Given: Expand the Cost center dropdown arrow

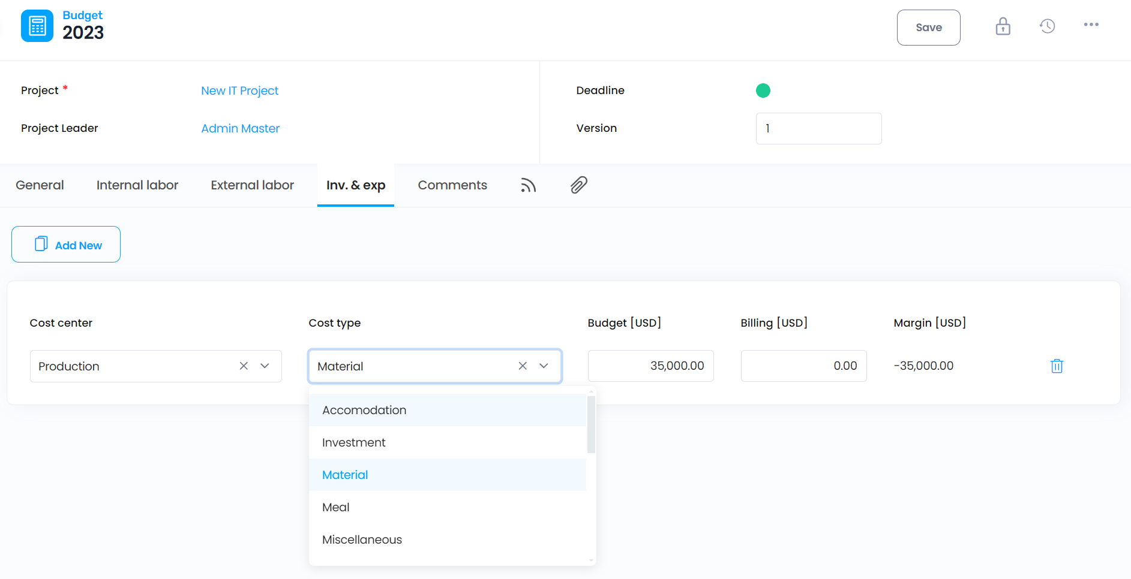Looking at the screenshot, I should 265,366.
